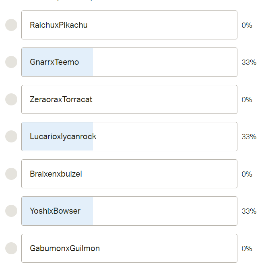
Task: Vote using the YoshixBowser radio button
Action: click(11, 211)
